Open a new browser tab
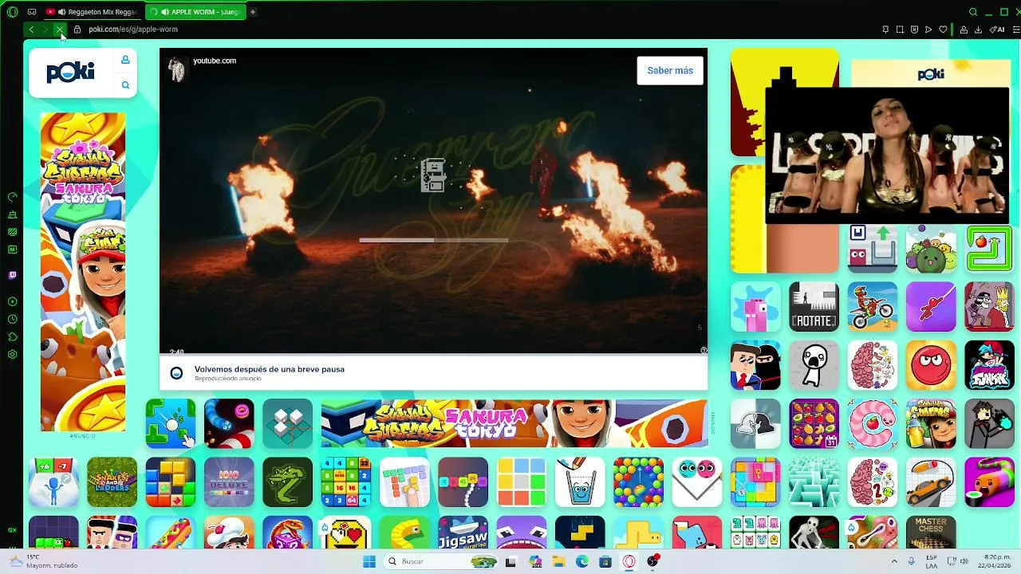 click(253, 12)
